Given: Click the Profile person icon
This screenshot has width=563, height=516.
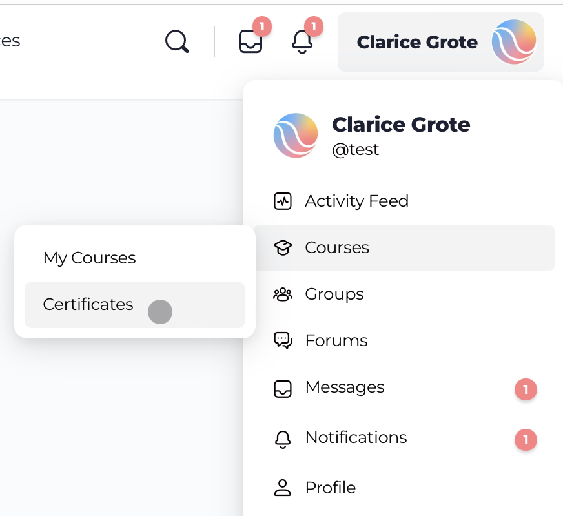Looking at the screenshot, I should coord(283,488).
